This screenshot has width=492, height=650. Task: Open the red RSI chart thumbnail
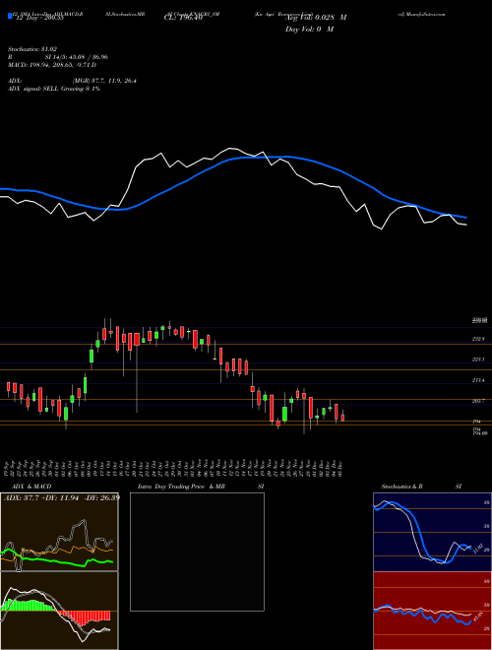pos(432,611)
